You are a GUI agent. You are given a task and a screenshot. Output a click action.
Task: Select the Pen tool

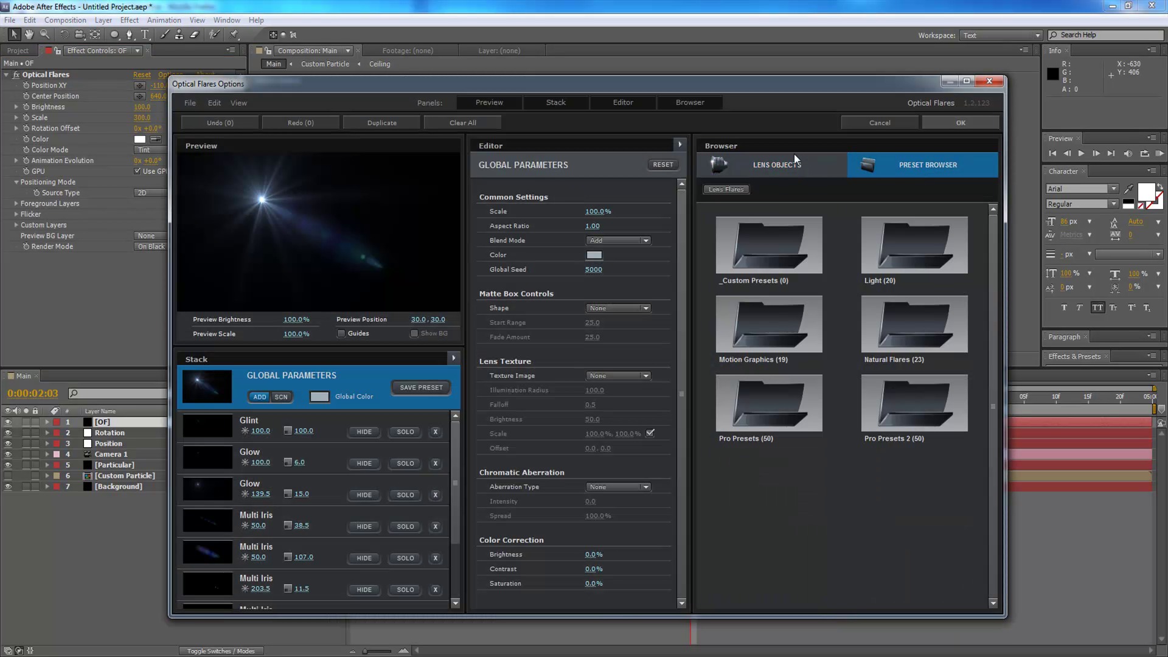129,35
